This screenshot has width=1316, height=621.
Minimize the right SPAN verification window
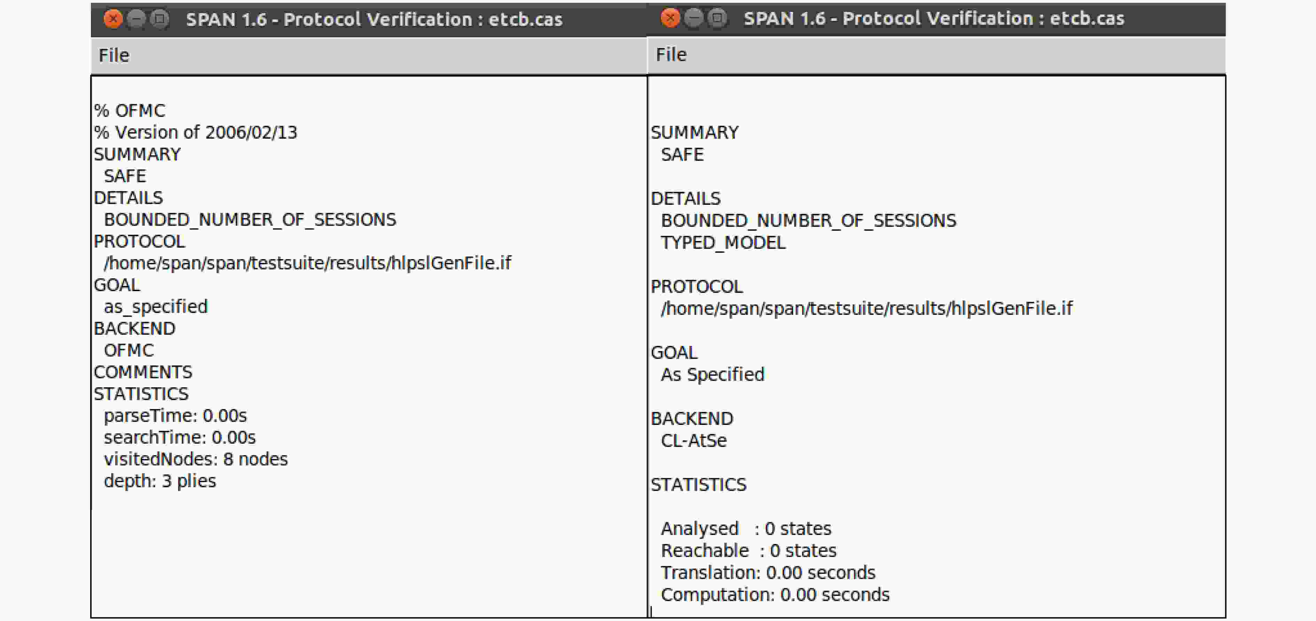pos(693,18)
